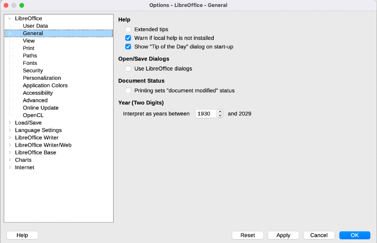The width and height of the screenshot is (377, 243).
Task: Click the 1930 year input field
Action: click(x=206, y=113)
